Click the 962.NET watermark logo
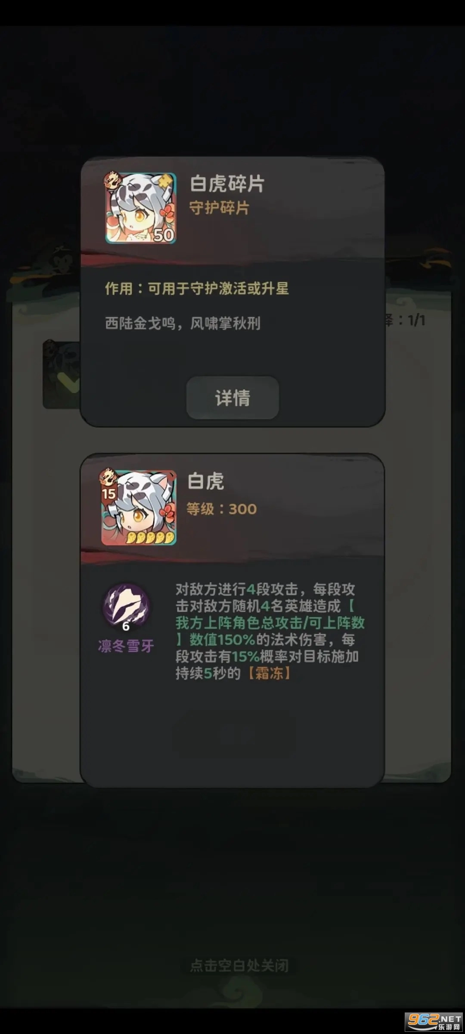Screen dimensions: 465x1034 point(434,1022)
